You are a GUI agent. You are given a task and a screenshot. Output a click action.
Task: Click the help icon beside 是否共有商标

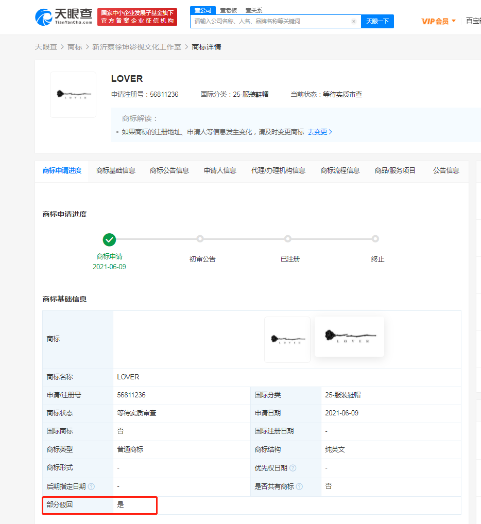(300, 486)
